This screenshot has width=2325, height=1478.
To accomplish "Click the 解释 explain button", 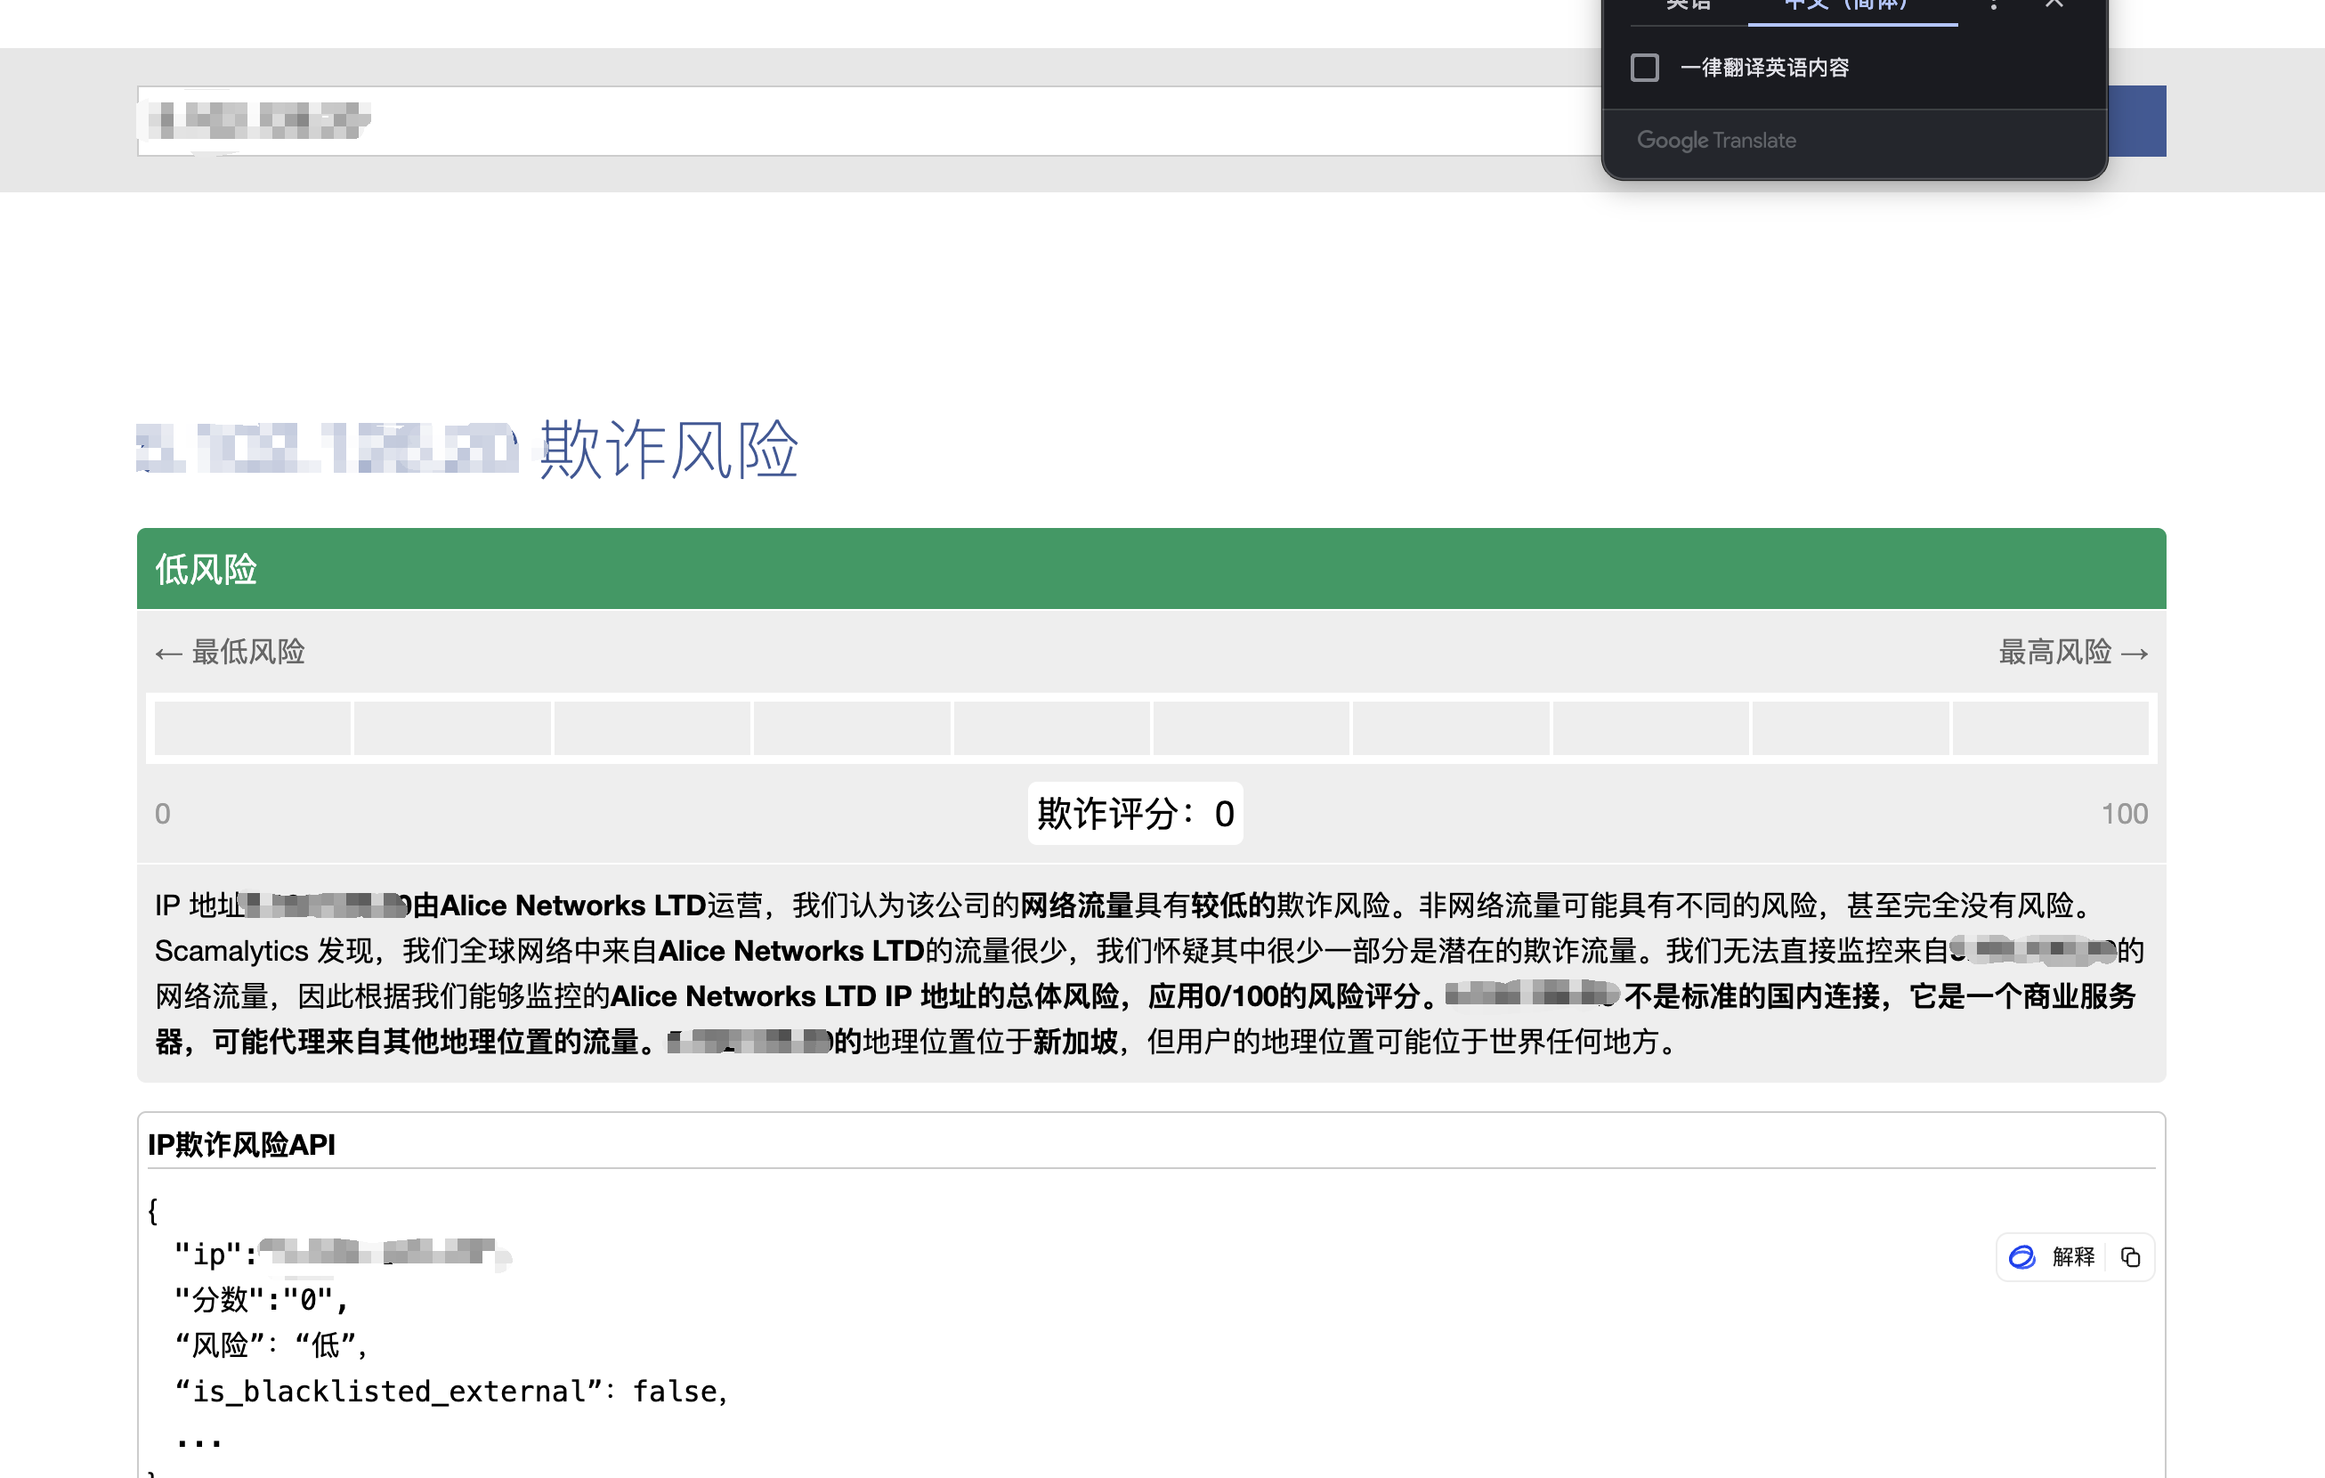I will pyautogui.click(x=2073, y=1257).
